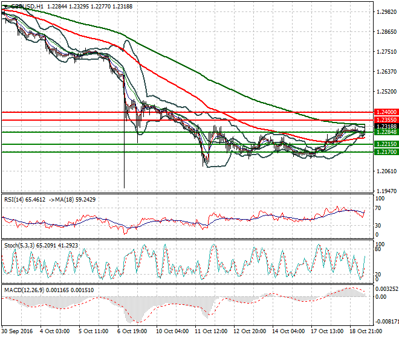399x338 pixels.
Task: Select the red 1.24000 price level label
Action: pos(386,112)
